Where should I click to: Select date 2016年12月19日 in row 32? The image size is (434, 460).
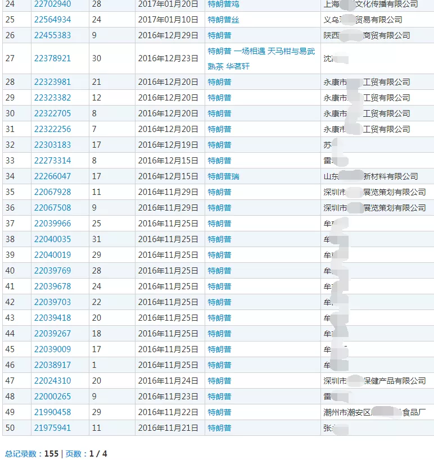(168, 145)
